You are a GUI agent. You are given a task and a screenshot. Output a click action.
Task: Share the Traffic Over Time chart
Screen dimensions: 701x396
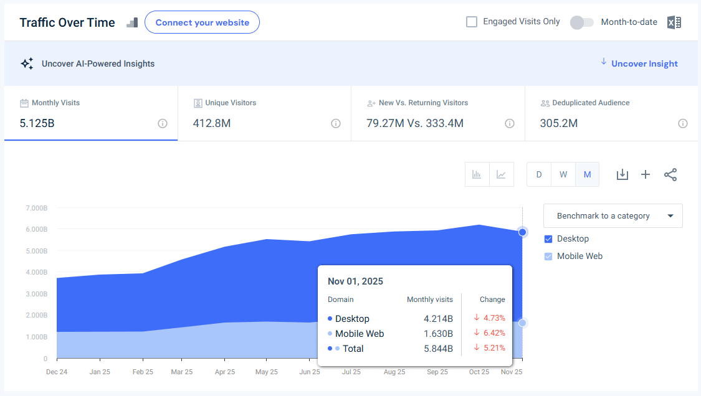point(670,174)
